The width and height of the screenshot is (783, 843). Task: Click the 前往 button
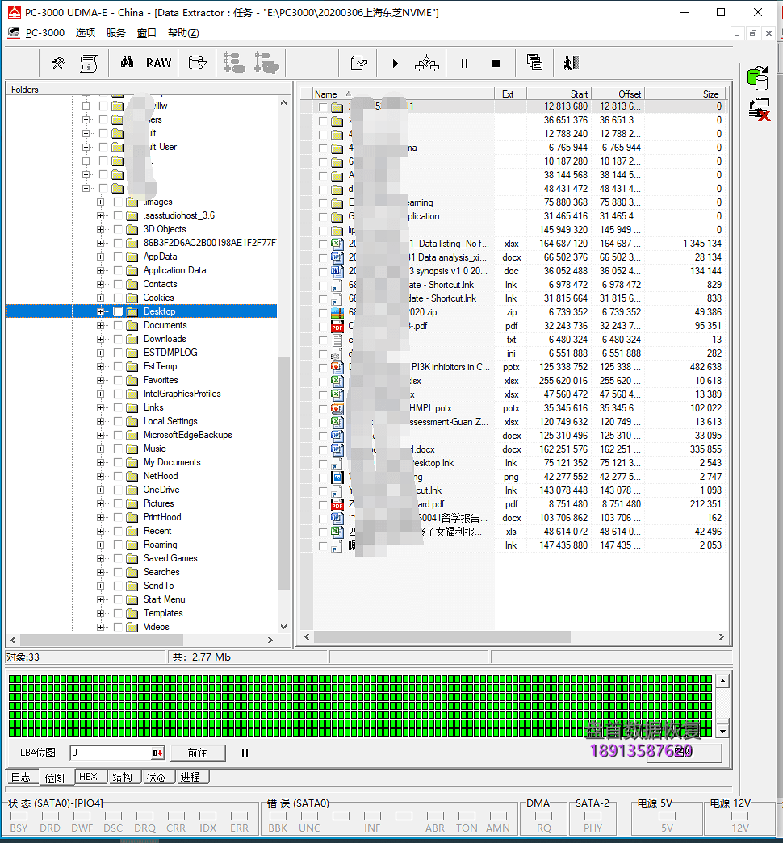tap(198, 753)
